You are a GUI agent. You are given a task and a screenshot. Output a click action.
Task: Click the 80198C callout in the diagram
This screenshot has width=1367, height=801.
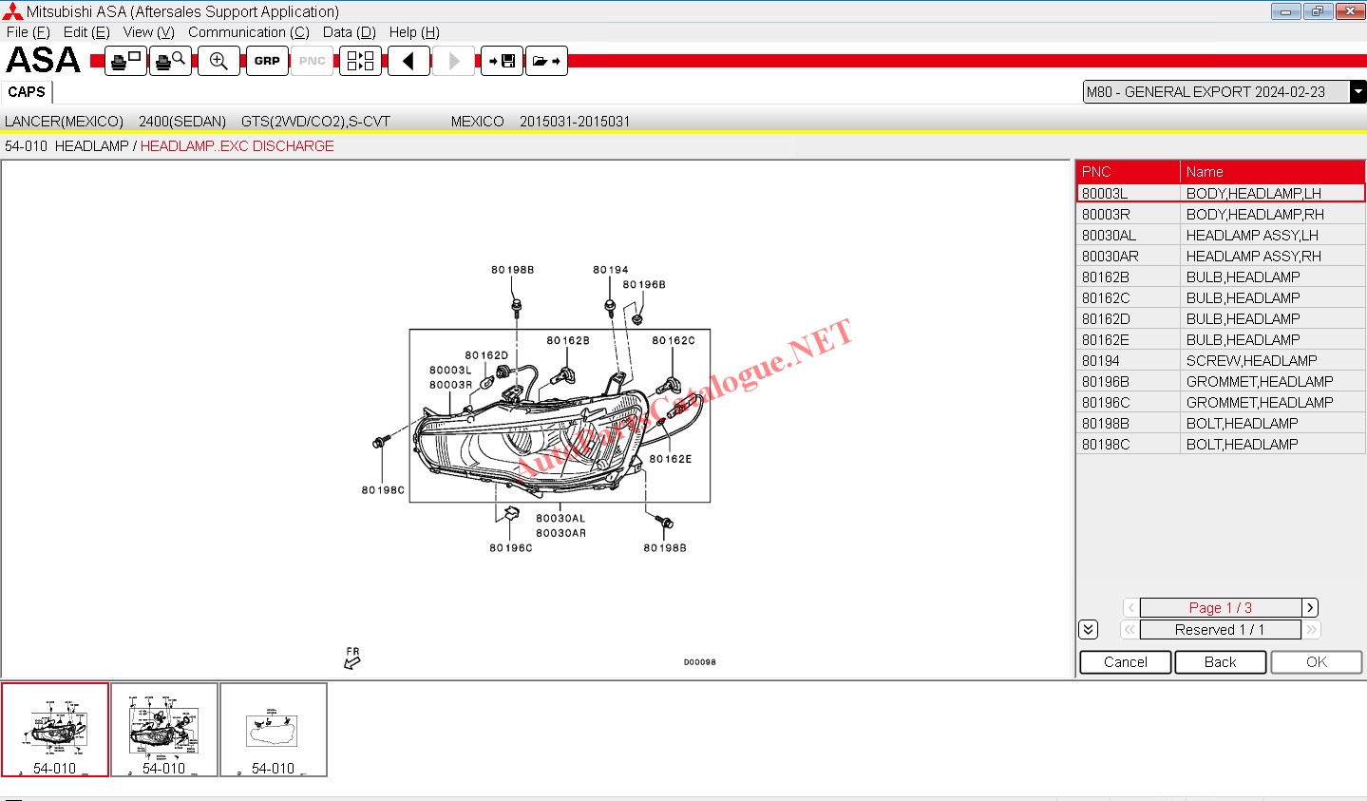pyautogui.click(x=383, y=490)
